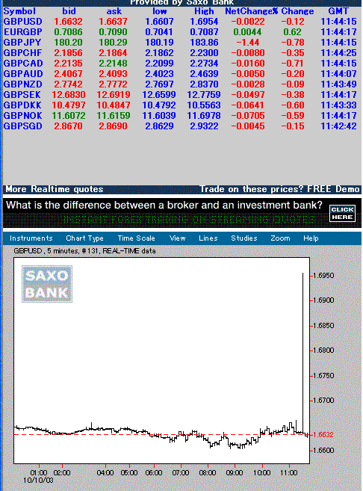This screenshot has height=491, width=363.
Task: Click the low column header
Action: [x=160, y=11]
